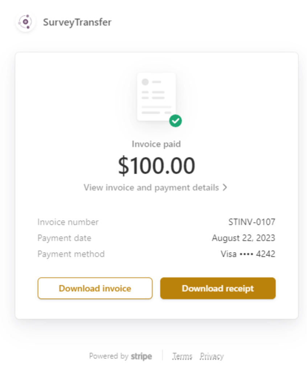Click the SurveyTransfer logo icon

click(x=26, y=22)
